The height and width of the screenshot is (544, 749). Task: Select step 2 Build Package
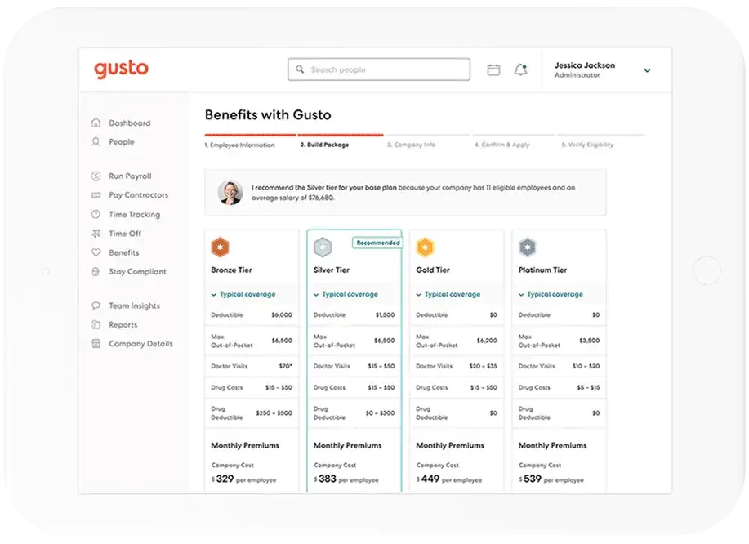point(324,145)
